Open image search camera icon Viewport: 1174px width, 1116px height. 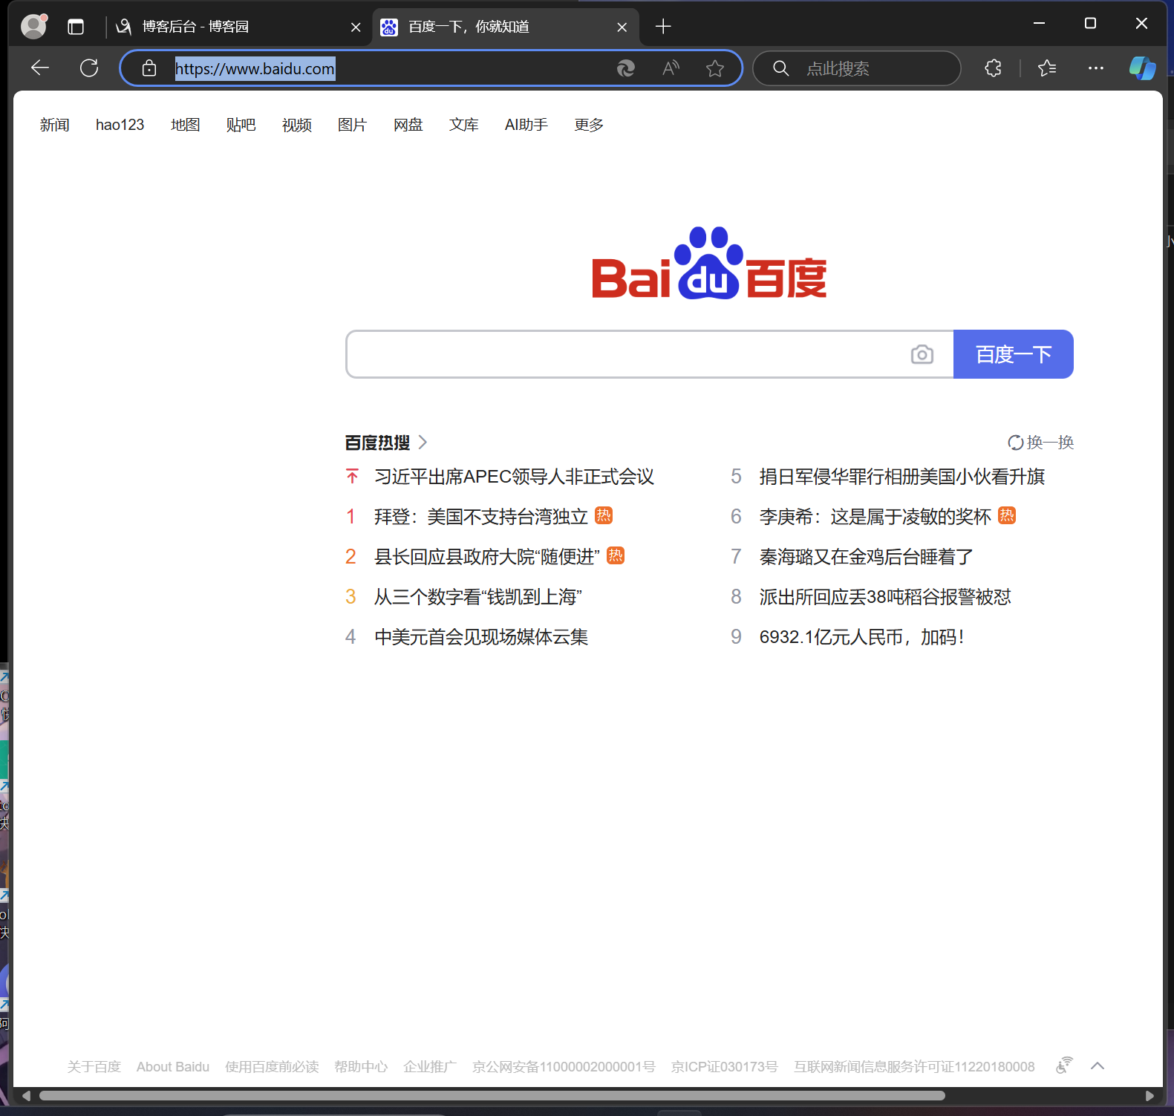coord(922,354)
